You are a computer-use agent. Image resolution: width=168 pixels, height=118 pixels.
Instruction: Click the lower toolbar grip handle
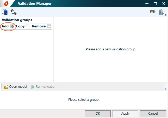2,87
